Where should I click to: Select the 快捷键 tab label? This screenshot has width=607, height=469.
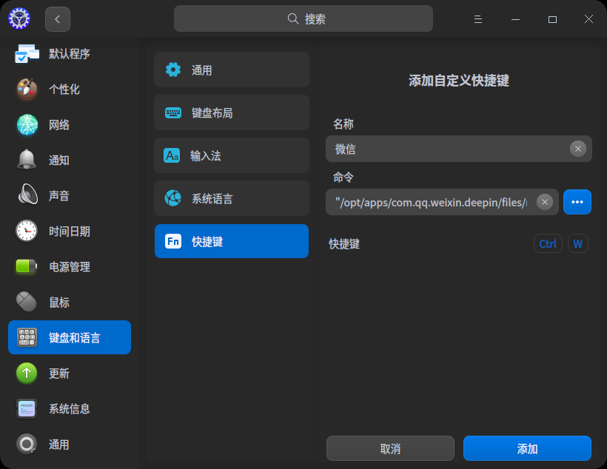point(207,242)
